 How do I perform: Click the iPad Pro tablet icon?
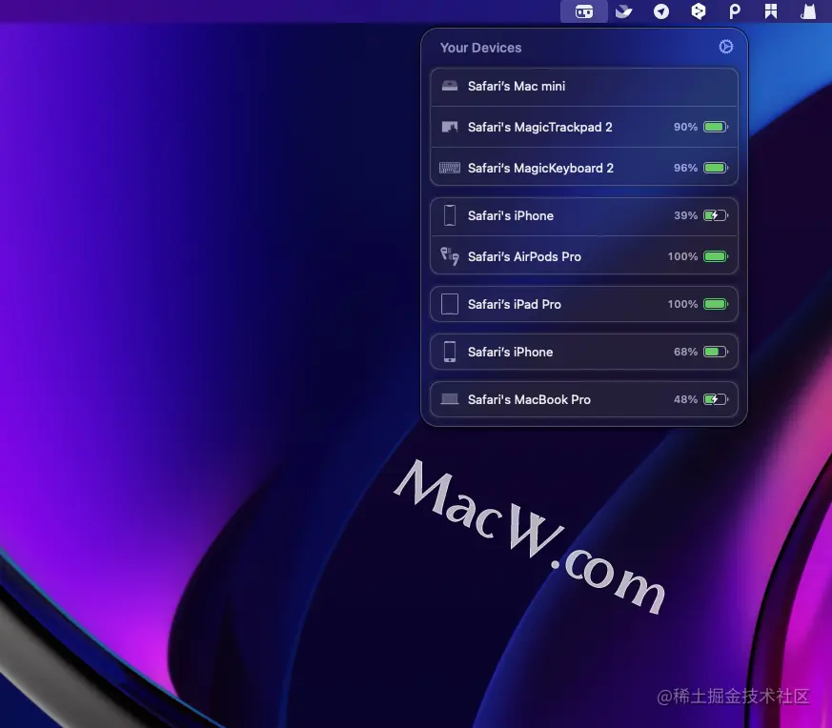(x=450, y=304)
